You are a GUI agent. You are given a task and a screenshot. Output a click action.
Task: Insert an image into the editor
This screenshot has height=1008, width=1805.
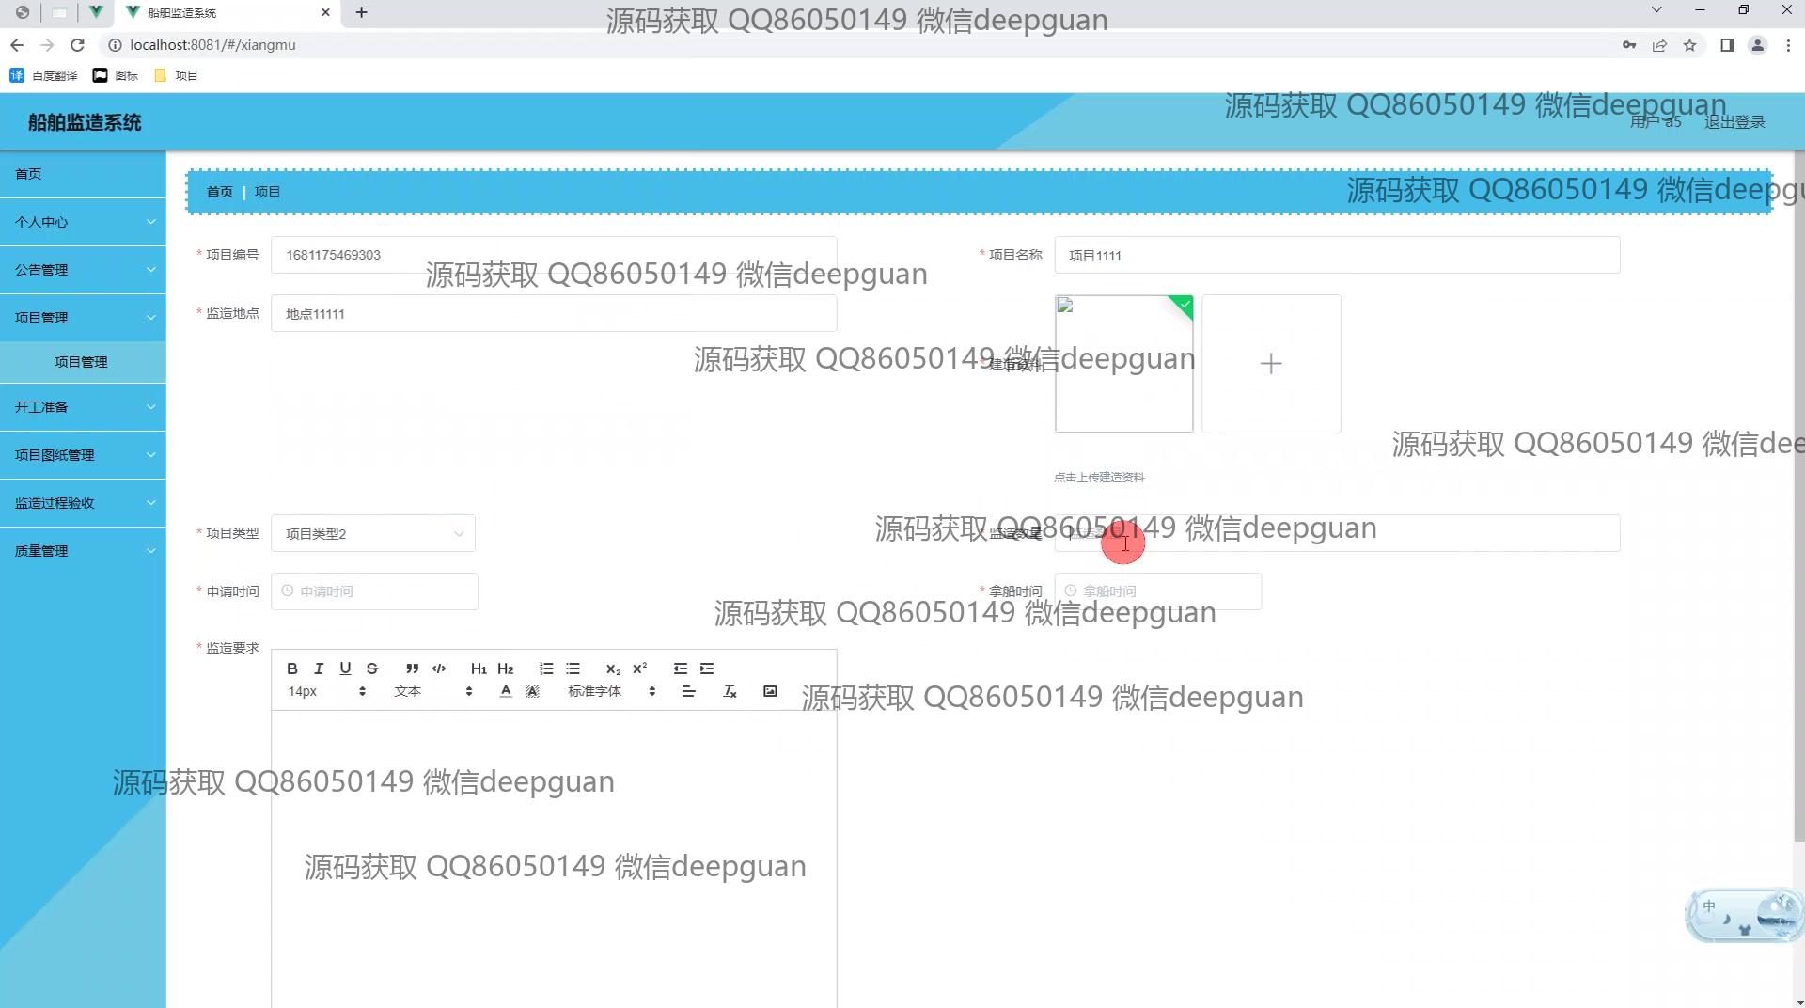tap(770, 691)
